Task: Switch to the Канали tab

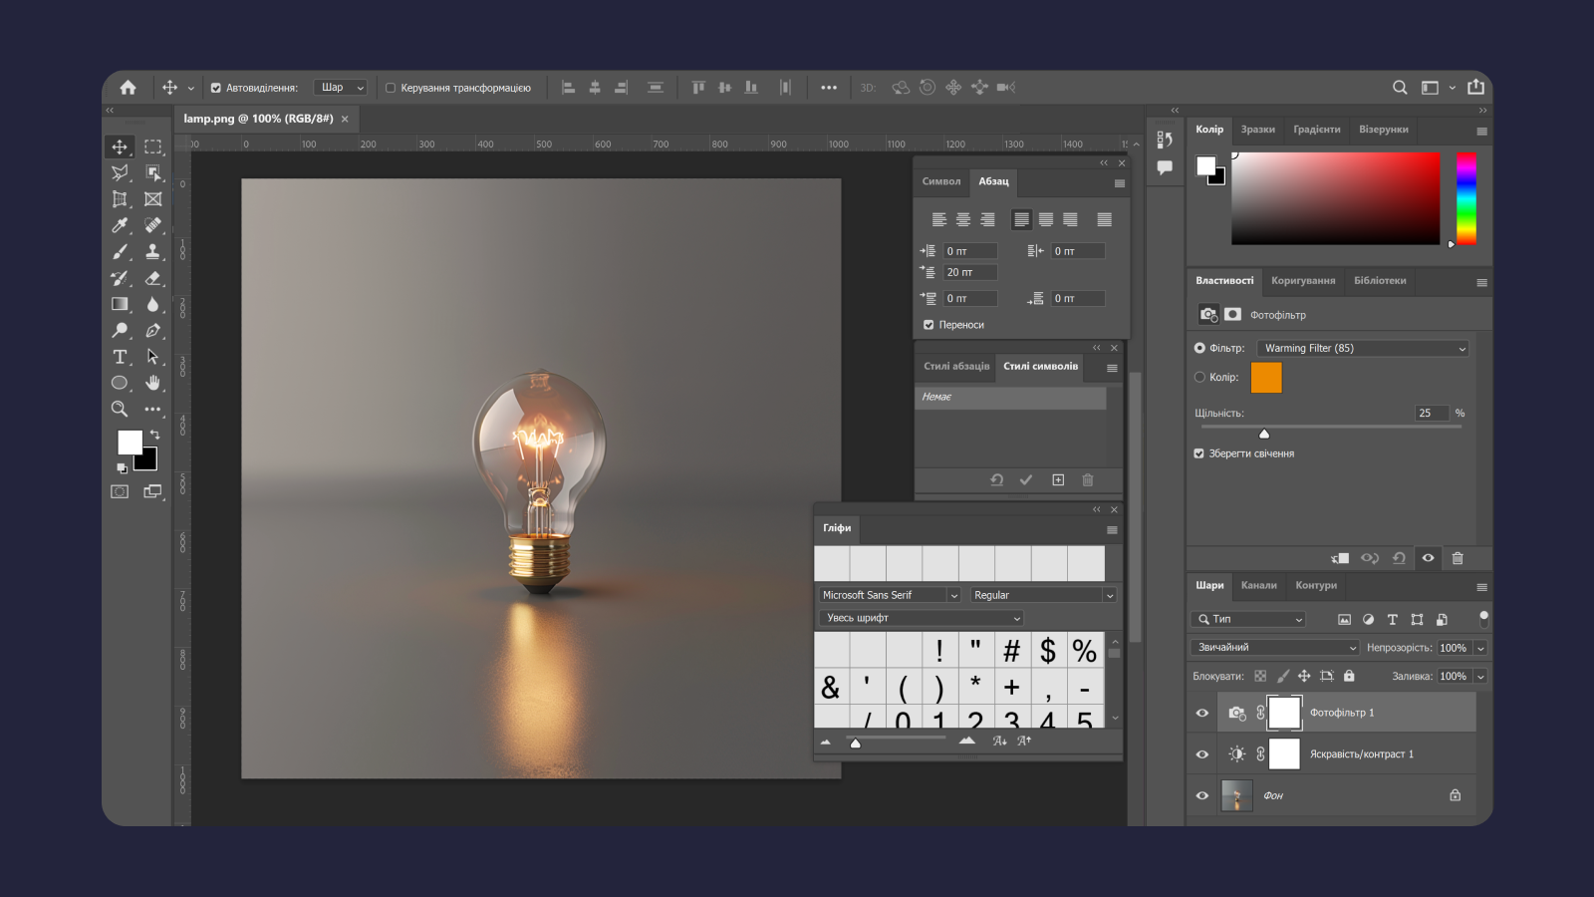Action: pos(1258,585)
